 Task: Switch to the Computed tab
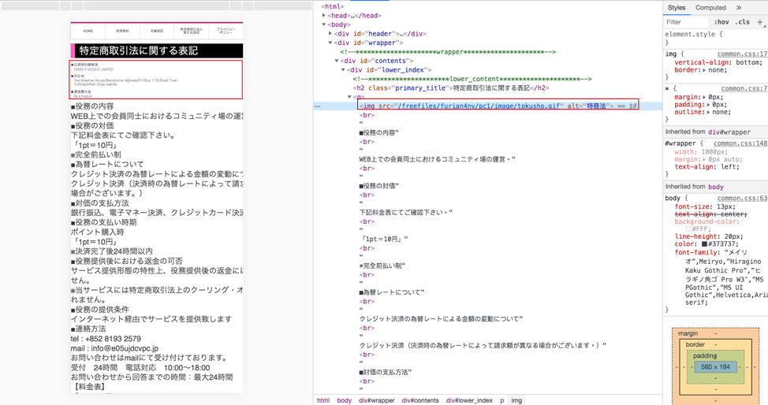[710, 8]
